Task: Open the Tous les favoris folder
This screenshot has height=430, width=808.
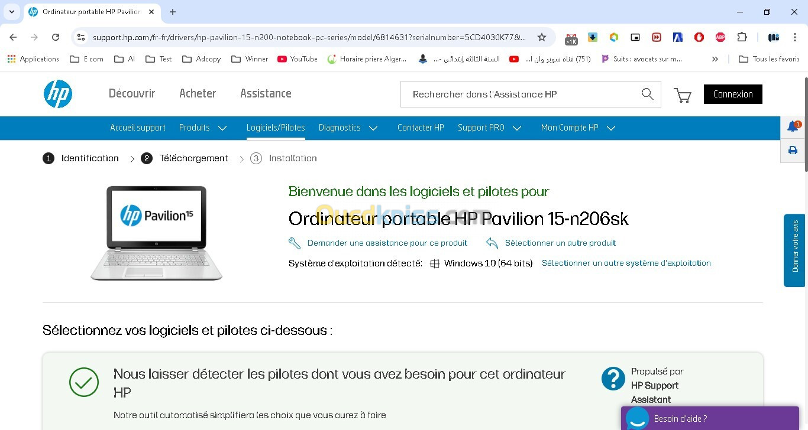Action: tap(770, 59)
